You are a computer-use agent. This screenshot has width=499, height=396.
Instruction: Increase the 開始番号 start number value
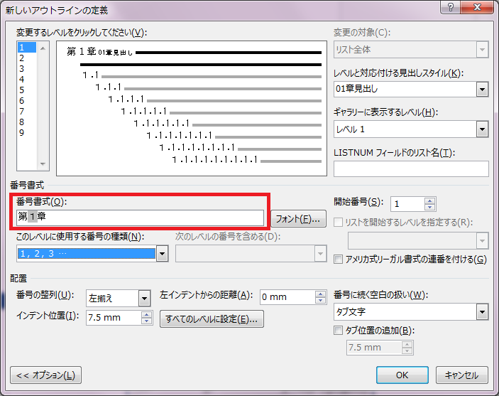click(x=429, y=200)
